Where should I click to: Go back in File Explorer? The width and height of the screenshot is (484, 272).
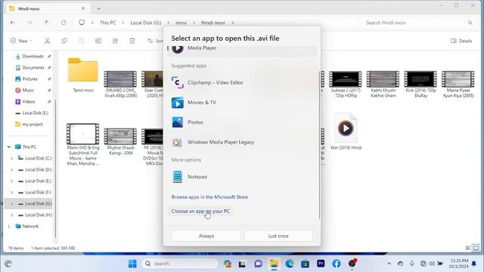13,23
